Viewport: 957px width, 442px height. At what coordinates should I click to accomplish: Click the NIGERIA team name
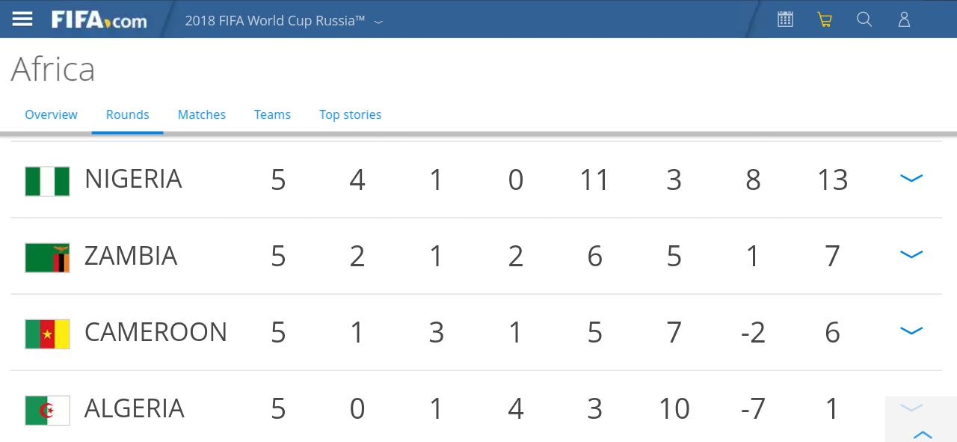133,179
